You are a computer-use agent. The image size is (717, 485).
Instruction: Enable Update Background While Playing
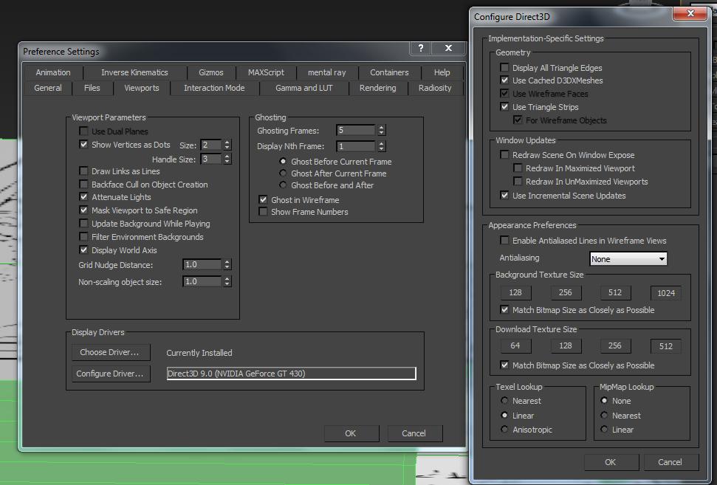(83, 224)
